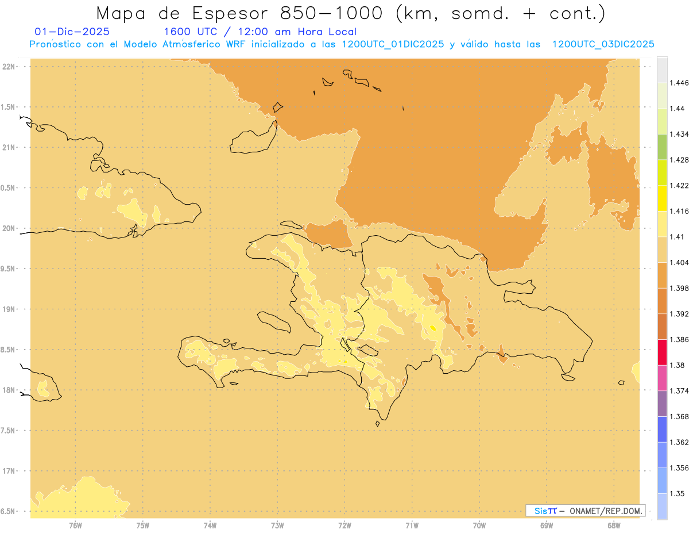Click the colorbar value '1.392'
Image resolution: width=689 pixels, height=533 pixels.
pos(680,314)
